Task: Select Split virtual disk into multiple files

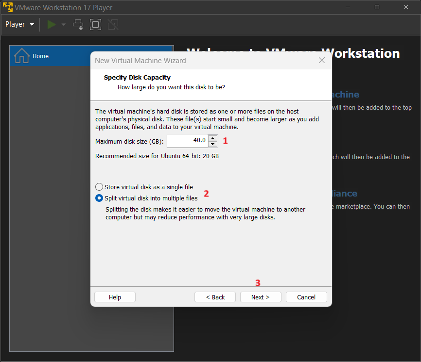Action: (x=147, y=198)
